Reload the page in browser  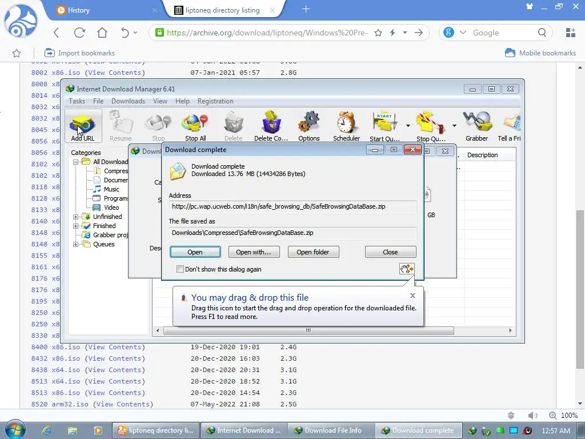point(79,33)
